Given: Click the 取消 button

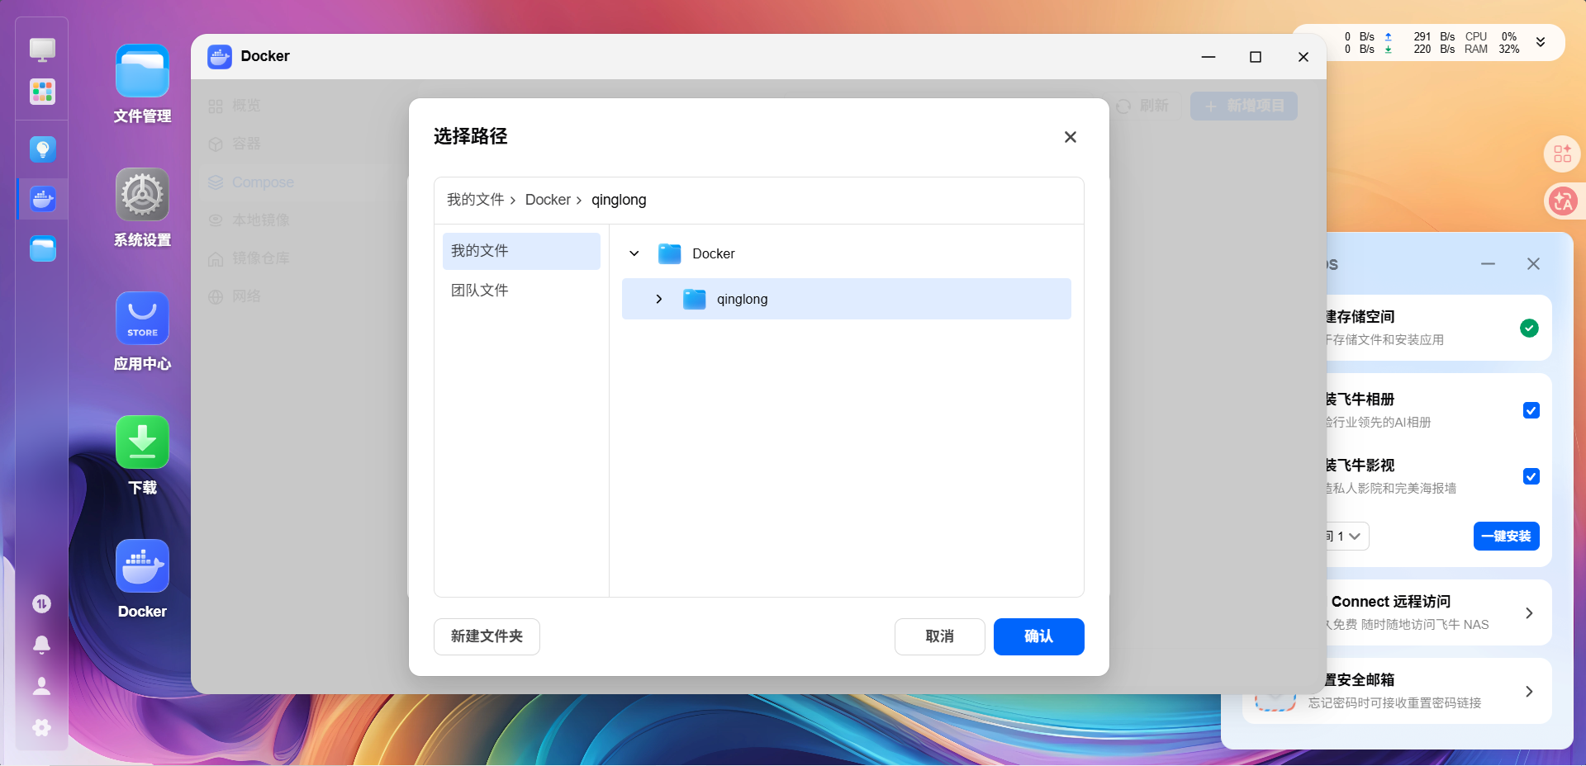Looking at the screenshot, I should 939,636.
